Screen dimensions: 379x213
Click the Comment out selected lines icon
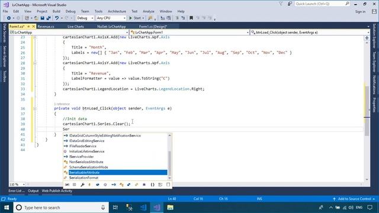[x=177, y=18]
